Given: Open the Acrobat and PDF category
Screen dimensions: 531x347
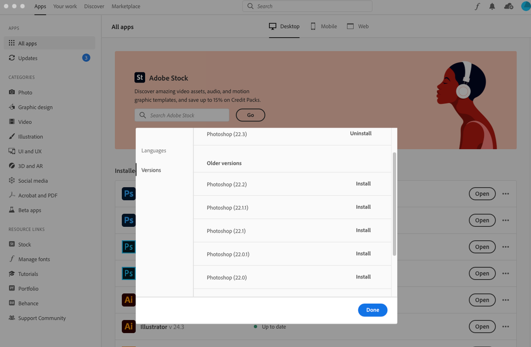Looking at the screenshot, I should click(33, 196).
